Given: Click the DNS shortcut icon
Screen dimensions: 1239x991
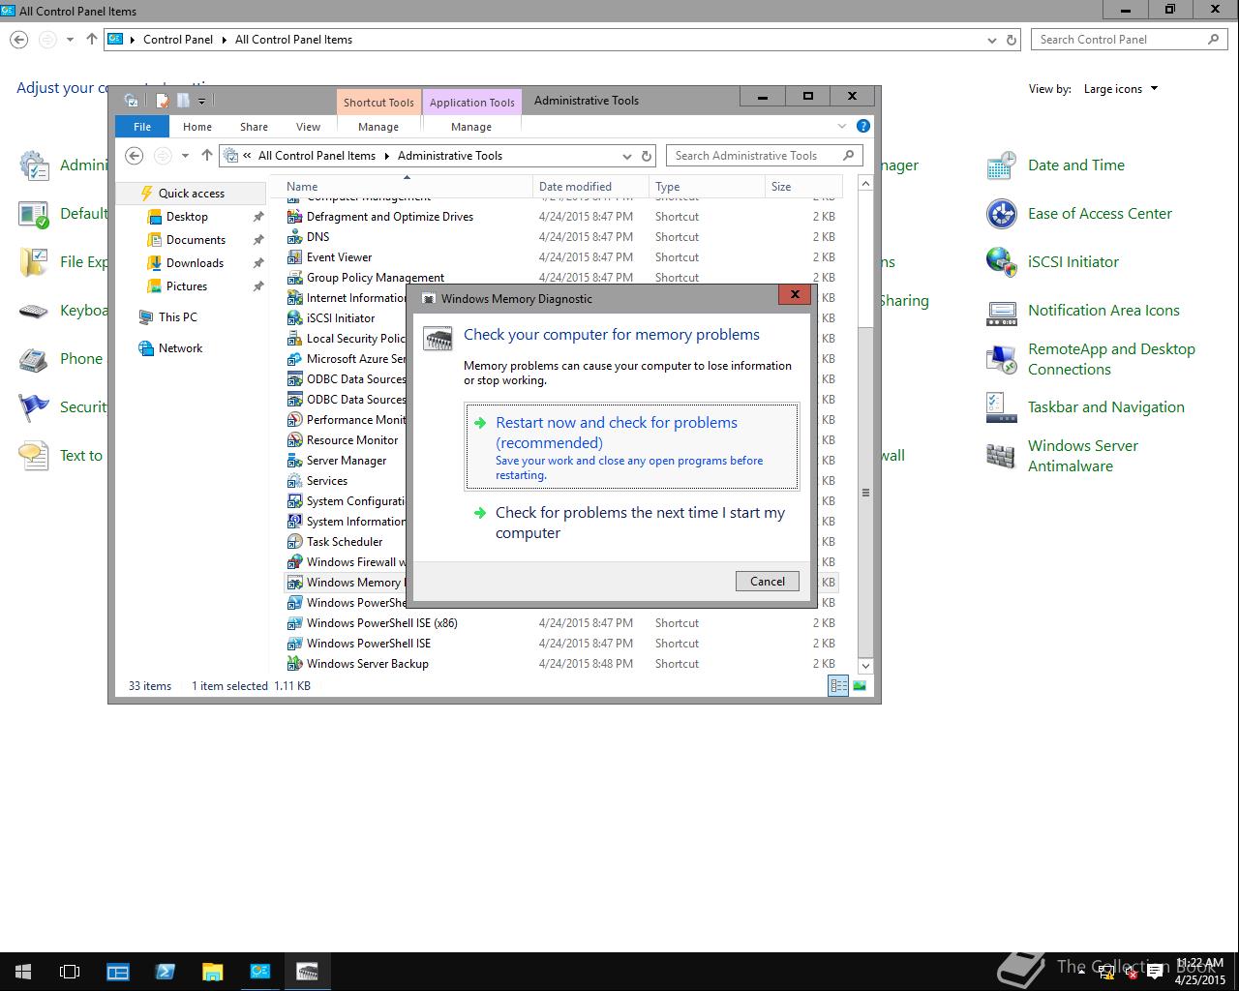Looking at the screenshot, I should pos(295,237).
